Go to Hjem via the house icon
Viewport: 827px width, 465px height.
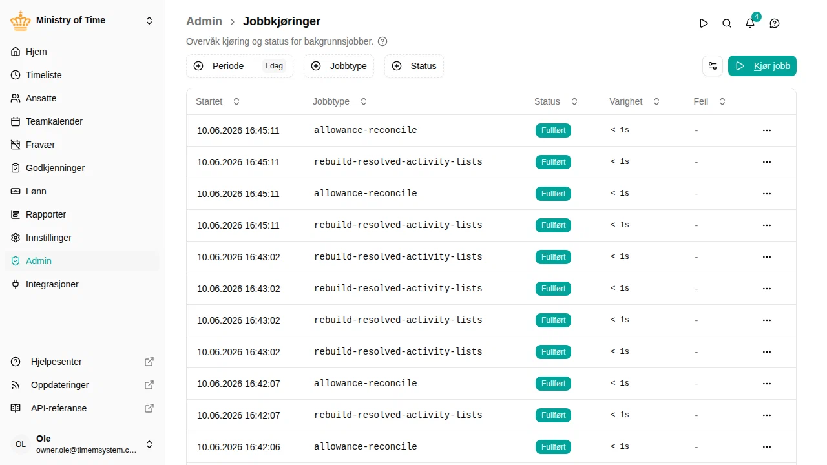(16, 52)
